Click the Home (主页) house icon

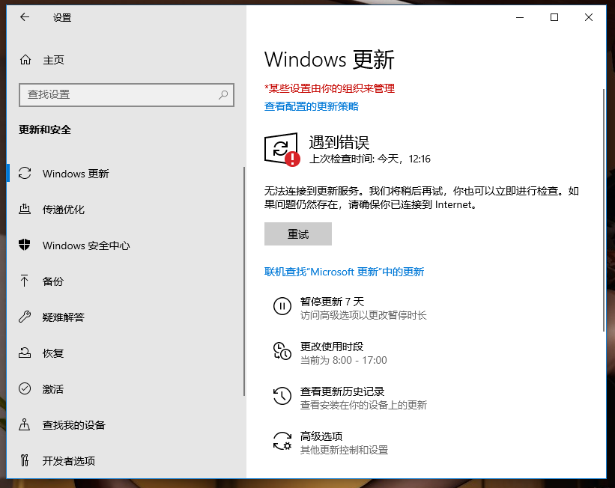[x=25, y=60]
